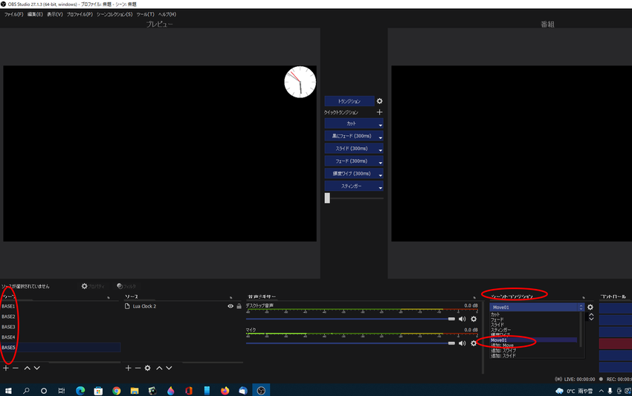Click the プロパティ gear button above scenes
The height and width of the screenshot is (396, 632).
click(x=93, y=286)
